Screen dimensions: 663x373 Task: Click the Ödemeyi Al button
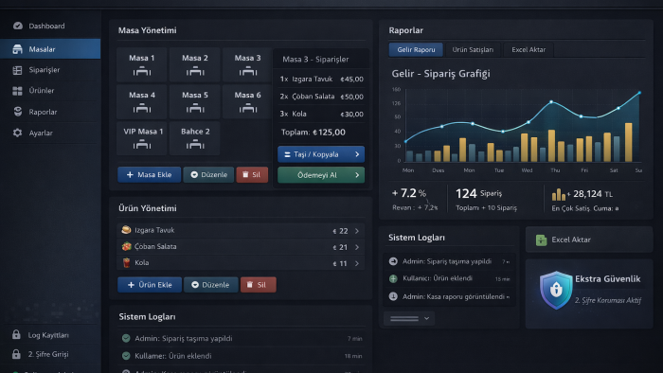point(321,175)
